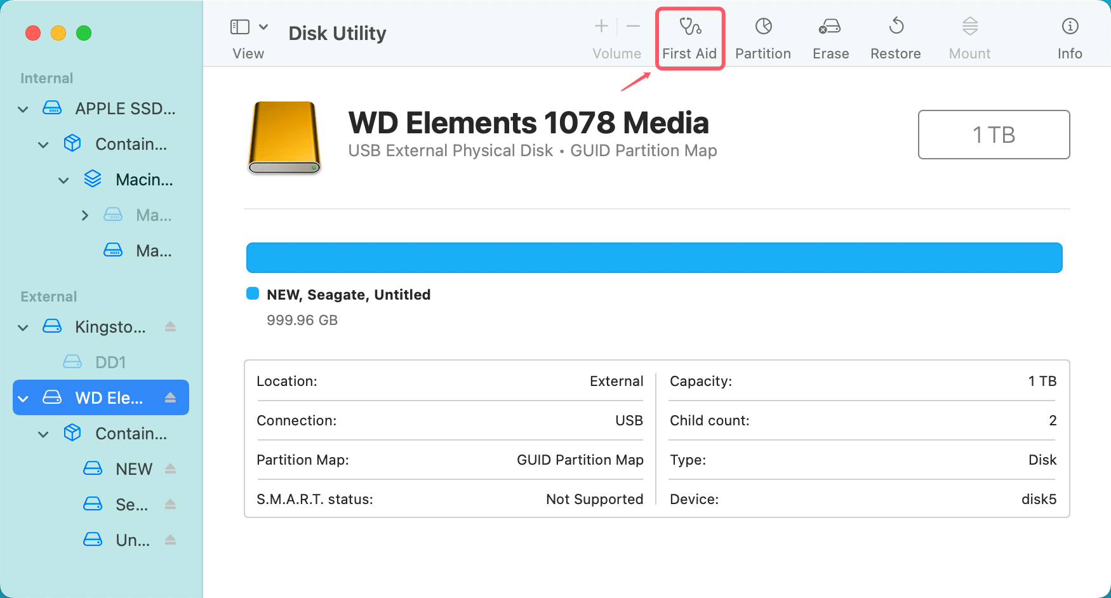Select the DD1 volume in sidebar
1111x598 pixels.
click(111, 362)
